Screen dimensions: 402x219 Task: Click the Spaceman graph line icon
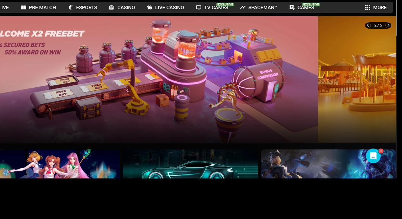pos(243,7)
